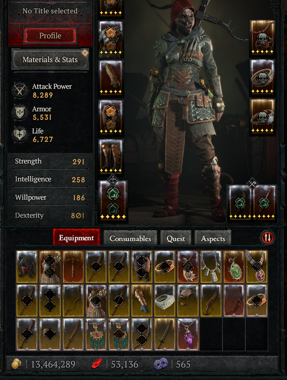Open the Aspects tab
The height and width of the screenshot is (380, 287).
(x=213, y=238)
